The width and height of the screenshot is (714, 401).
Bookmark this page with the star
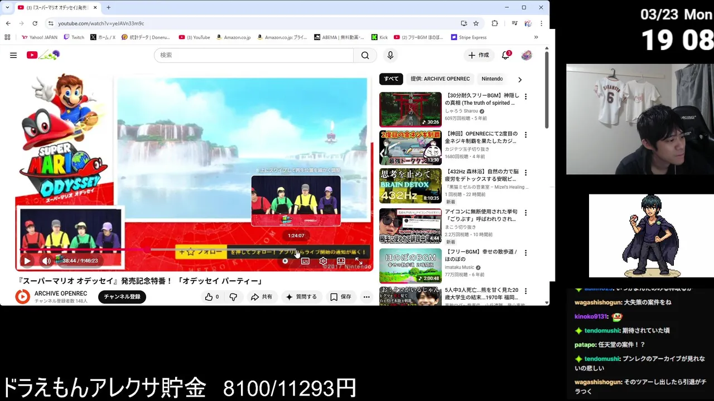[x=476, y=23]
